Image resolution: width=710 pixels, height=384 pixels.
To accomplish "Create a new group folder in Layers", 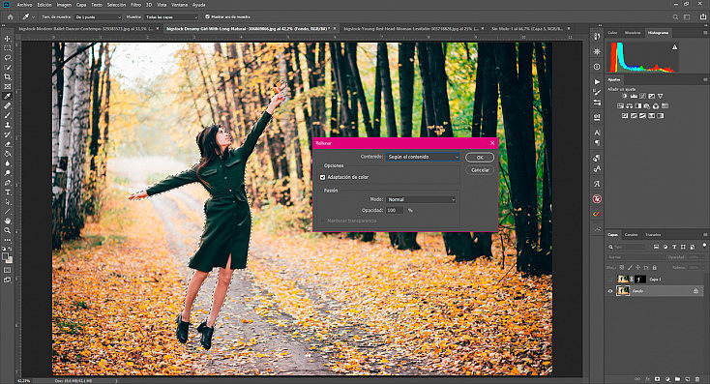I will 677,379.
